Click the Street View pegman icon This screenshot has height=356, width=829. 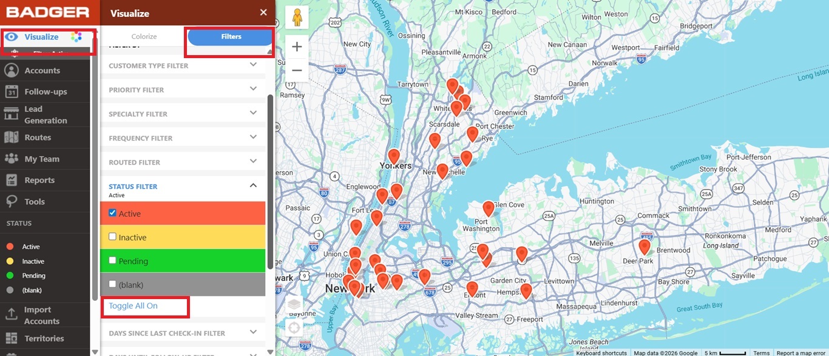click(x=297, y=18)
